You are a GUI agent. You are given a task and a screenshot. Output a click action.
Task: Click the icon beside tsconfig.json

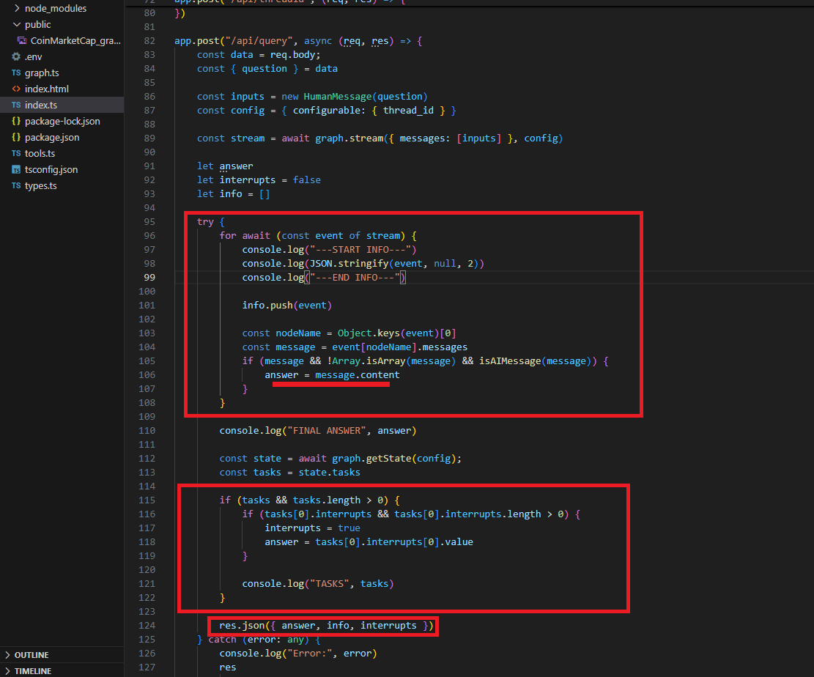(16, 169)
